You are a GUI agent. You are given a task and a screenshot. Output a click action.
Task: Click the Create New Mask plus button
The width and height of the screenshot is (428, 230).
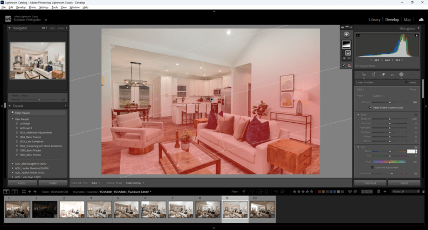pos(346,34)
